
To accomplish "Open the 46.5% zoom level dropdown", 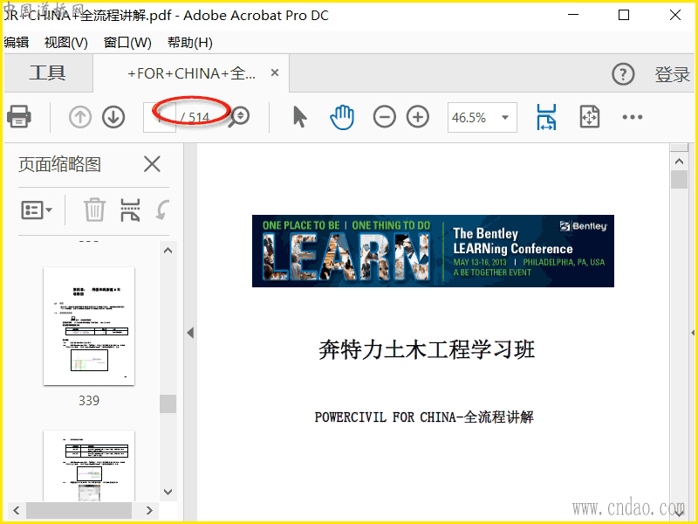I will tap(482, 117).
